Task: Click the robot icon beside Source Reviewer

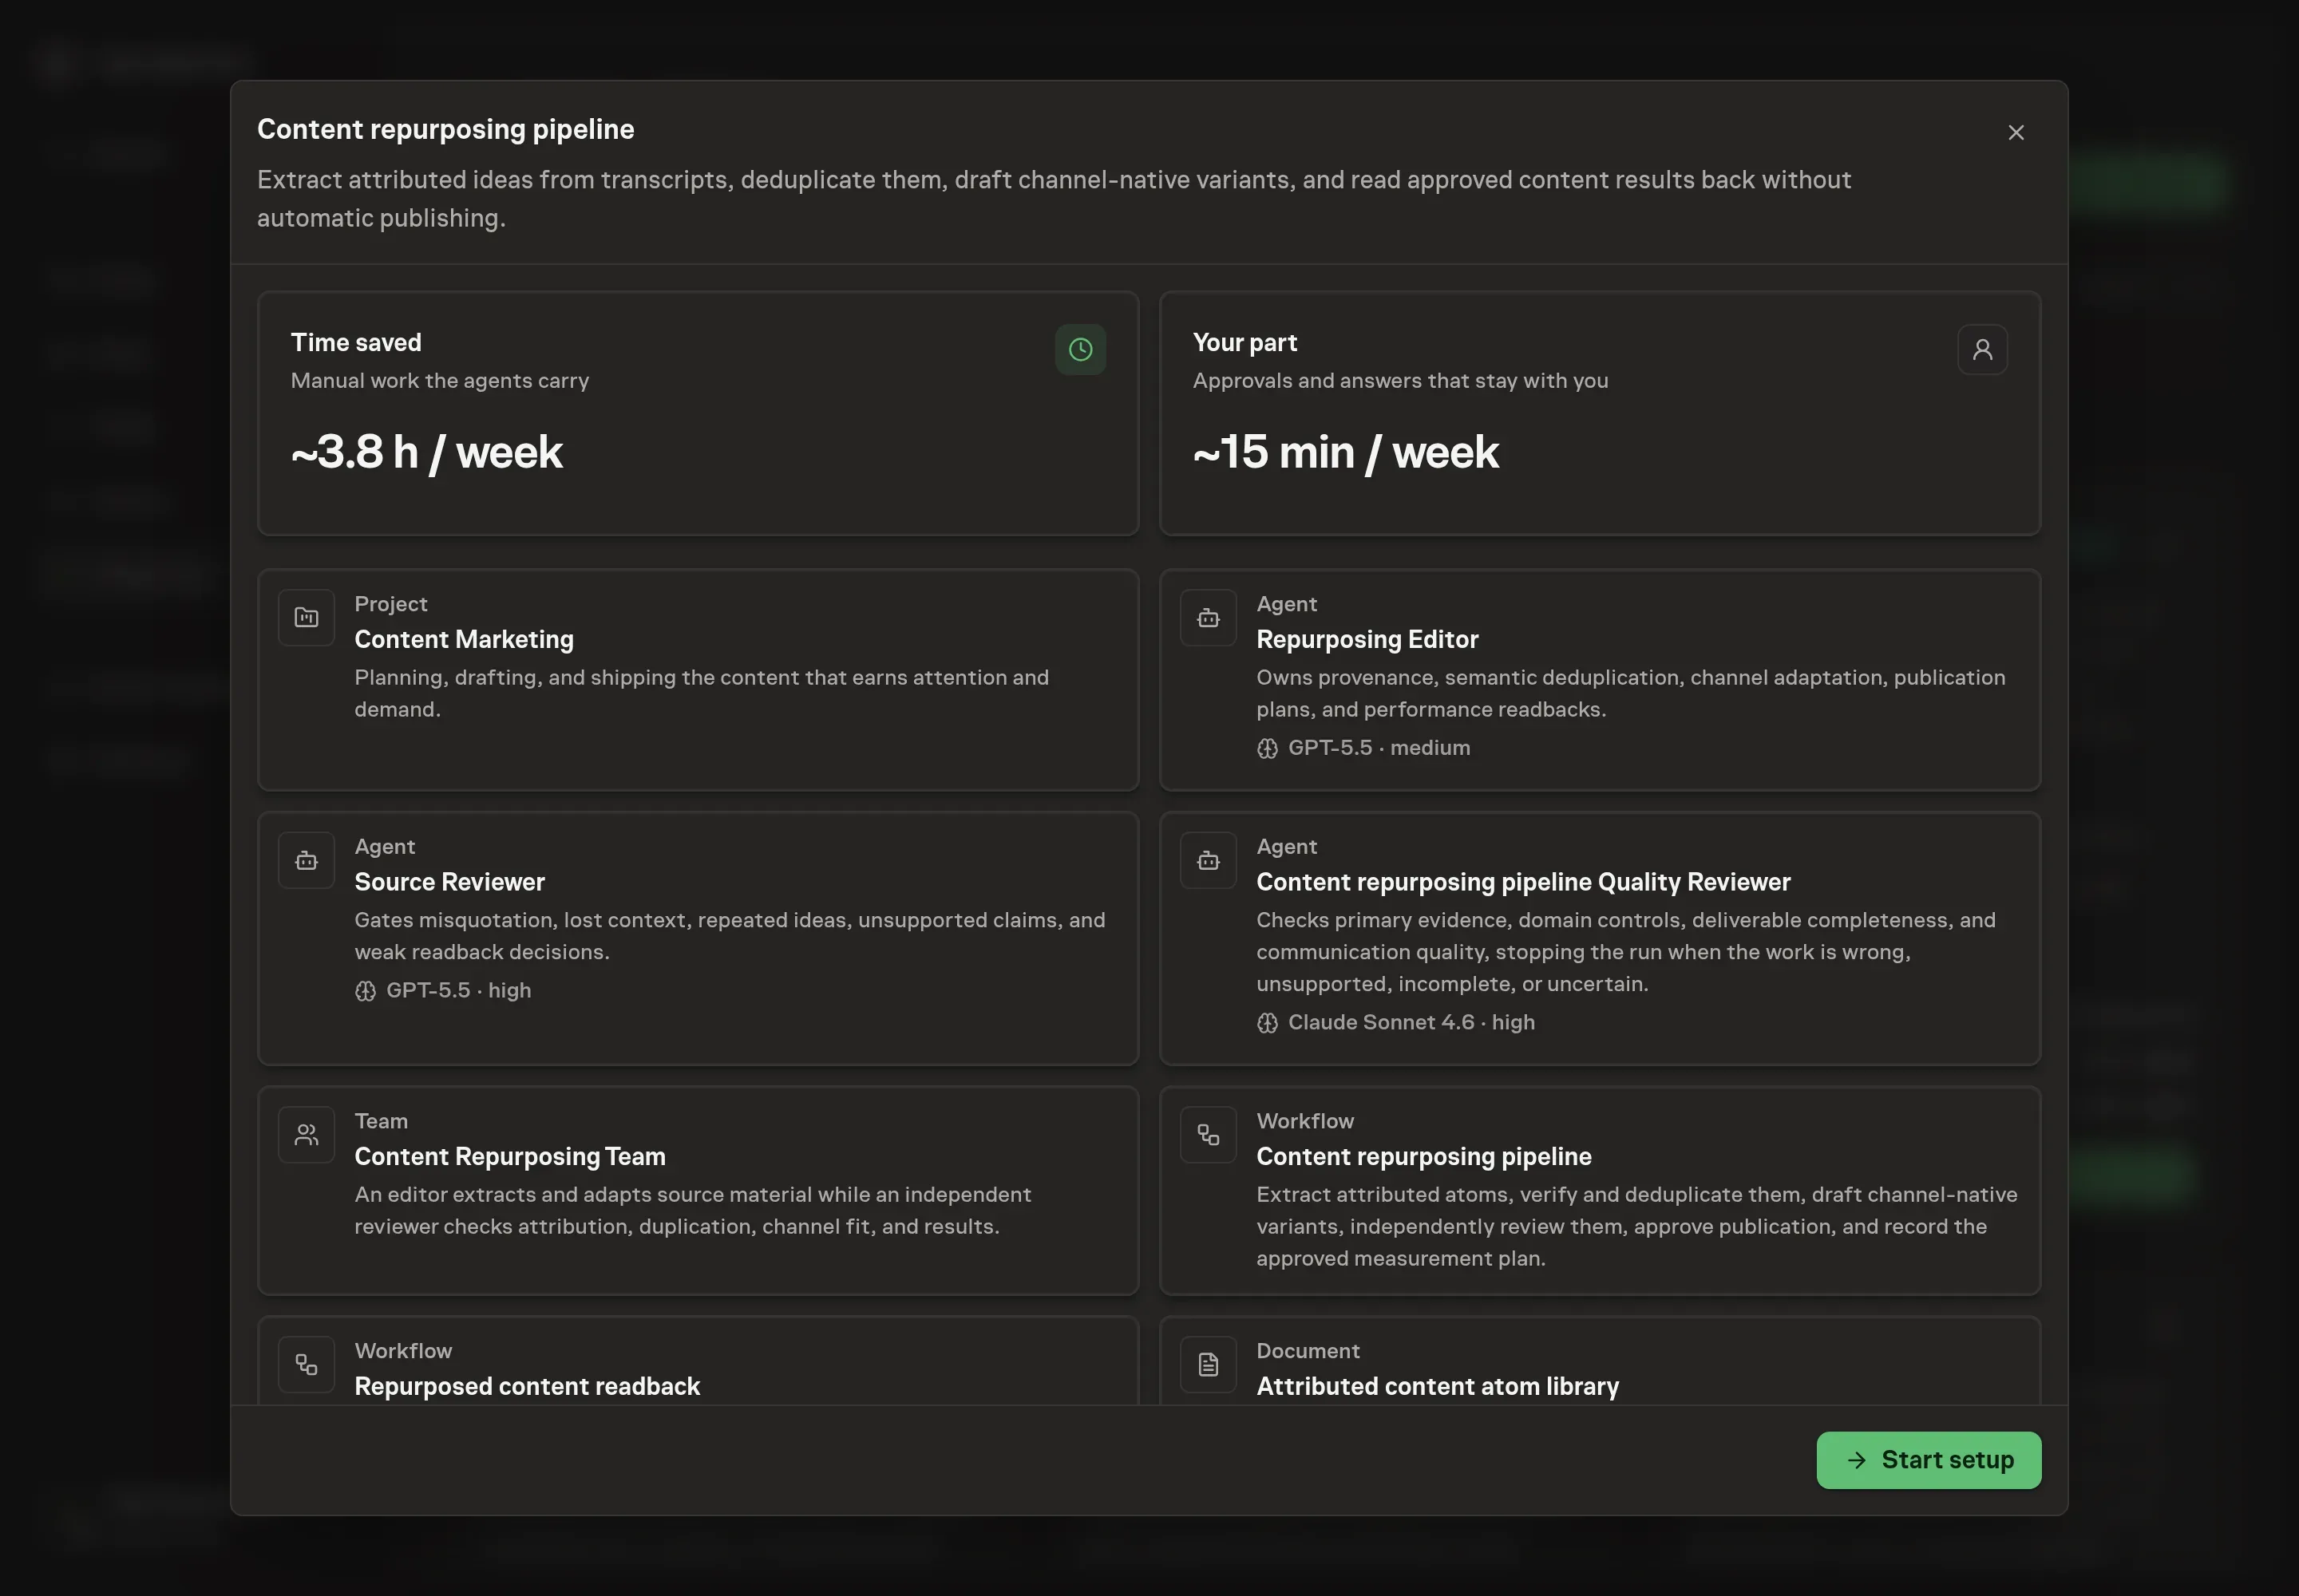Action: [306, 861]
